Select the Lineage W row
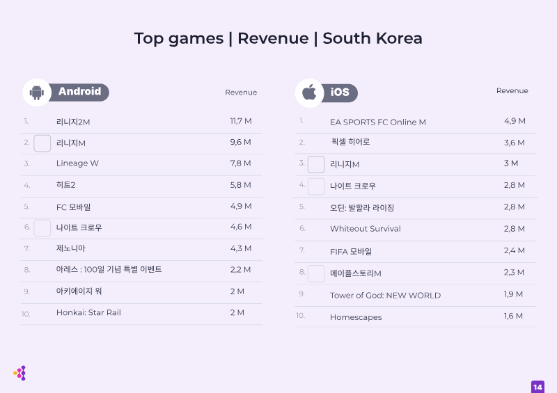This screenshot has width=557, height=393. click(141, 163)
